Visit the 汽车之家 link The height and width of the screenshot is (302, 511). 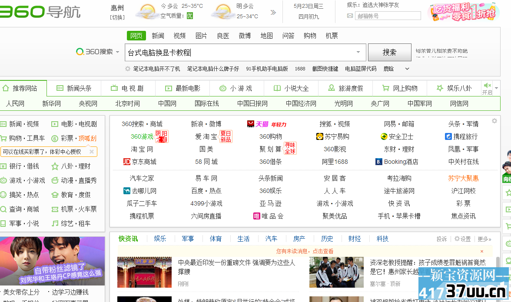point(142,178)
